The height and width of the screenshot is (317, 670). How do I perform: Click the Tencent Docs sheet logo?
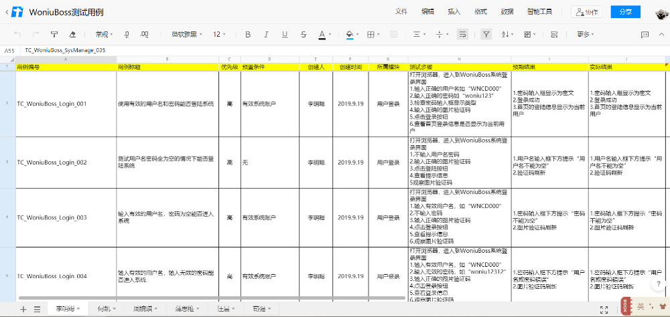click(x=17, y=12)
